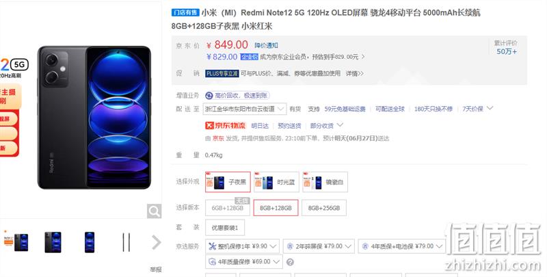Choose the 8GB+256GB version
Viewport: 547px width, 277px height.
[x=323, y=208]
